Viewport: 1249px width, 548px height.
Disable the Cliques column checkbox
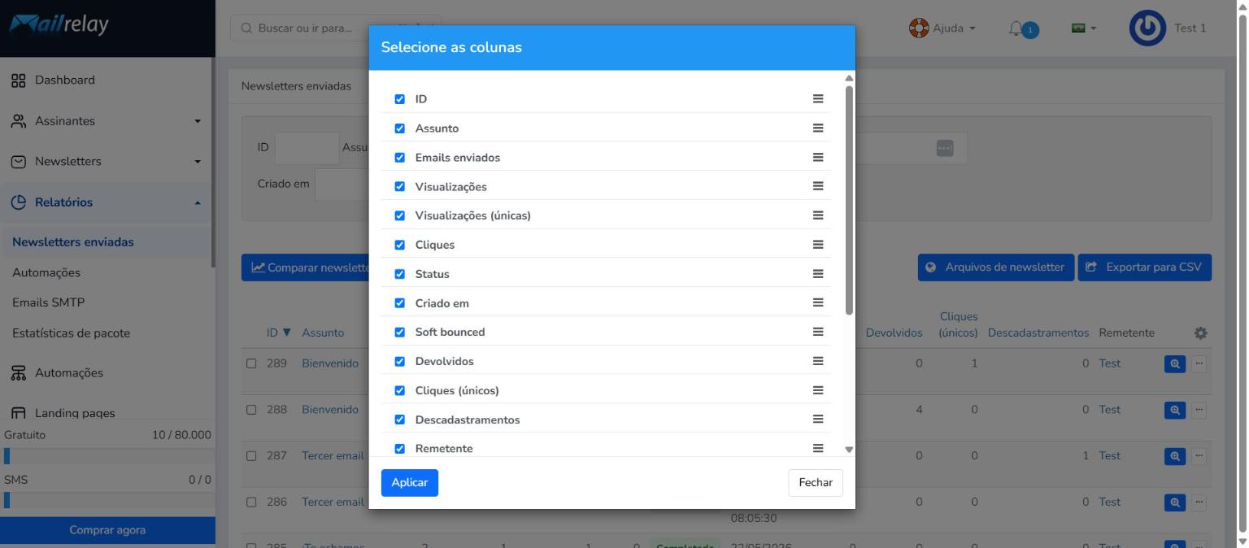(x=399, y=245)
